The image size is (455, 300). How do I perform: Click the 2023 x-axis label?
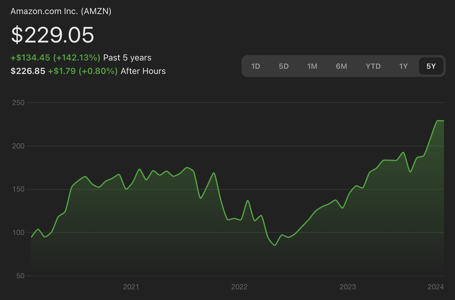click(x=348, y=287)
